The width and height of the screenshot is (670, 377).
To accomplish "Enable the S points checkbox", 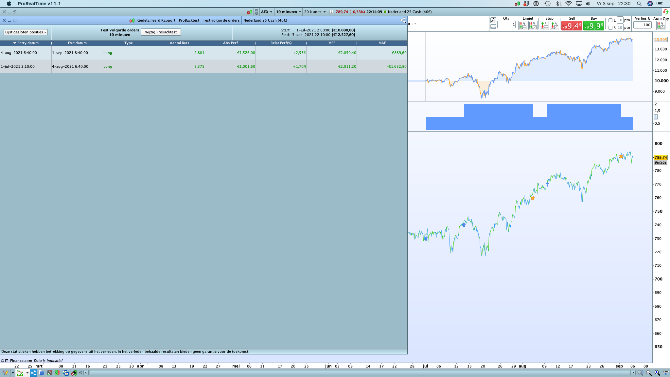I will (x=610, y=28).
